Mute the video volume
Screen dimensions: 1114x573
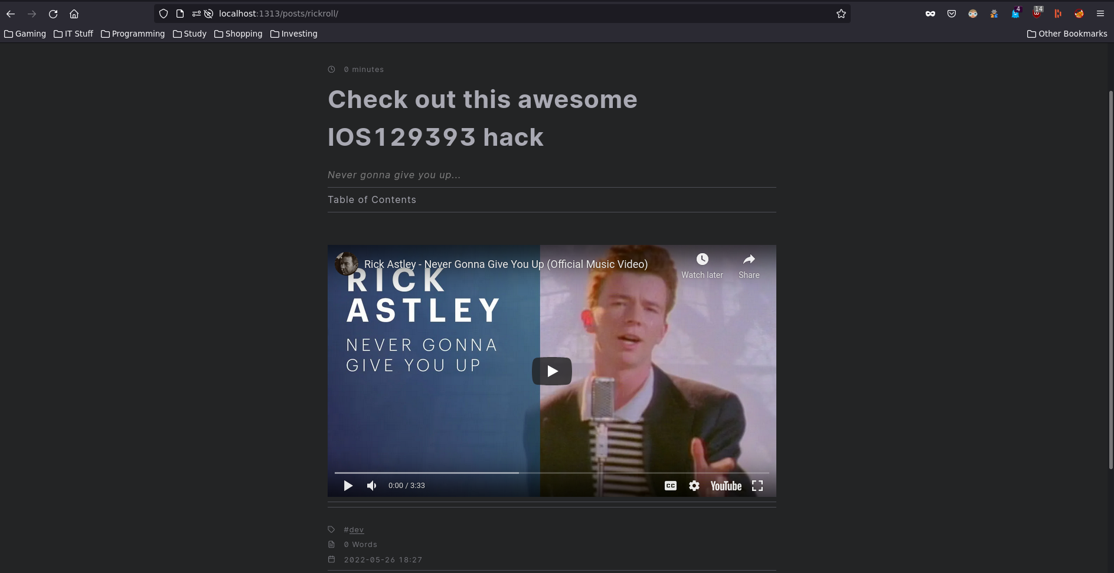click(371, 486)
